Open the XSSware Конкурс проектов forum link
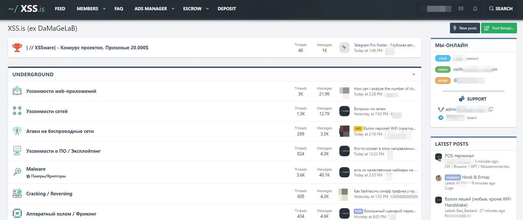Viewport: 523px width, 220px height. 87,48
